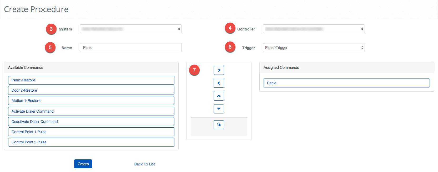
Task: Choose Control Point 2 Pulse
Action: point(91,142)
